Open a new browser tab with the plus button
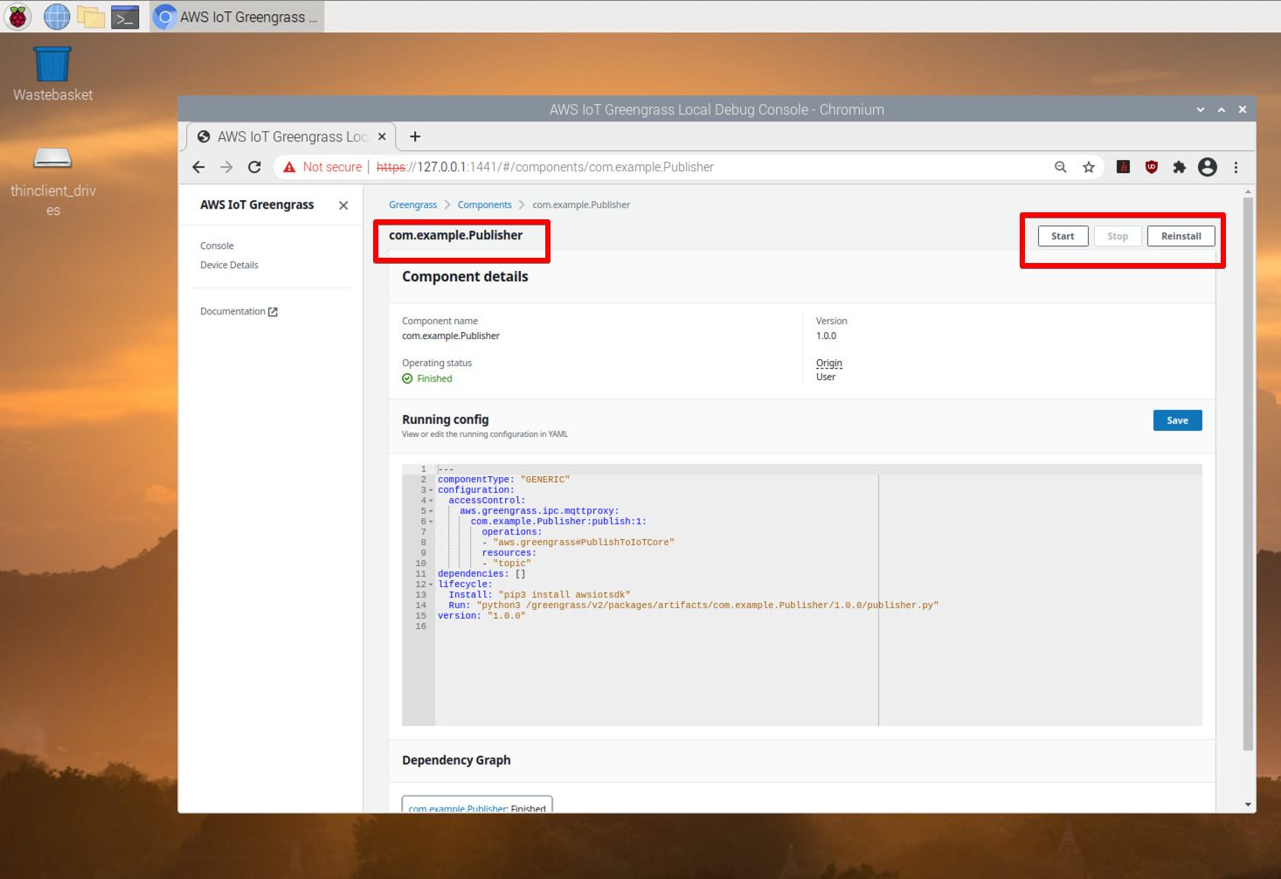Viewport: 1281px width, 879px height. [x=414, y=136]
